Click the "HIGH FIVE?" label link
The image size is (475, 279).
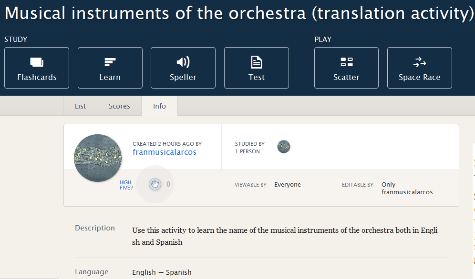coord(126,185)
